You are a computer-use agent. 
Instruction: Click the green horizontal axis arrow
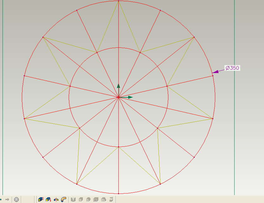click(x=129, y=97)
